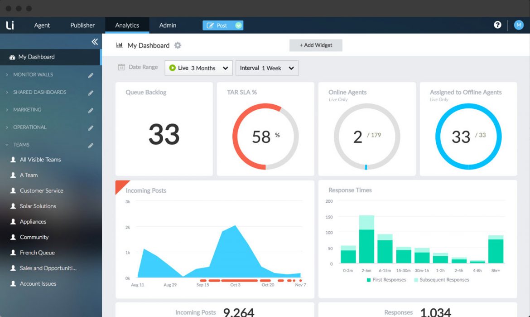
Task: Edit SHARED DASHBOARDS with its pencil icon
Action: point(91,92)
